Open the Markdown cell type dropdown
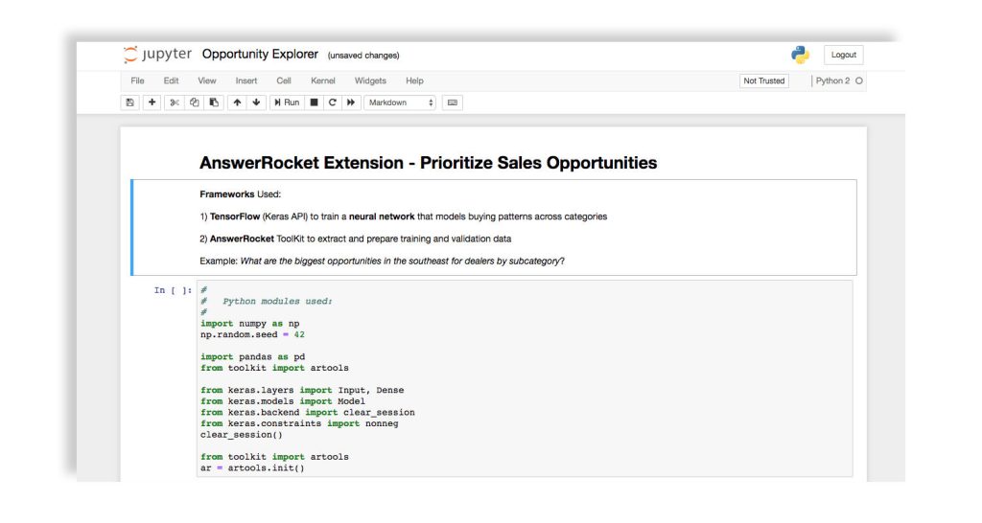 [400, 102]
